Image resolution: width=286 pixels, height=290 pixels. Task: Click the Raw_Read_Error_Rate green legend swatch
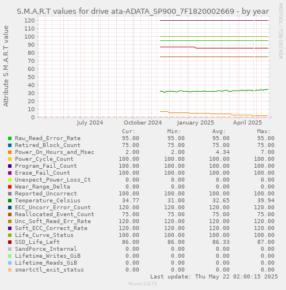[x=10, y=138]
